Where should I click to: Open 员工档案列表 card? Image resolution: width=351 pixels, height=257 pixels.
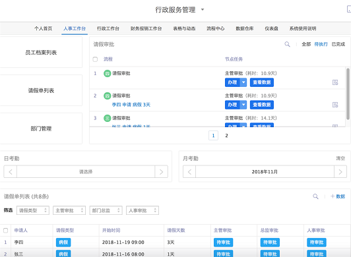click(41, 52)
